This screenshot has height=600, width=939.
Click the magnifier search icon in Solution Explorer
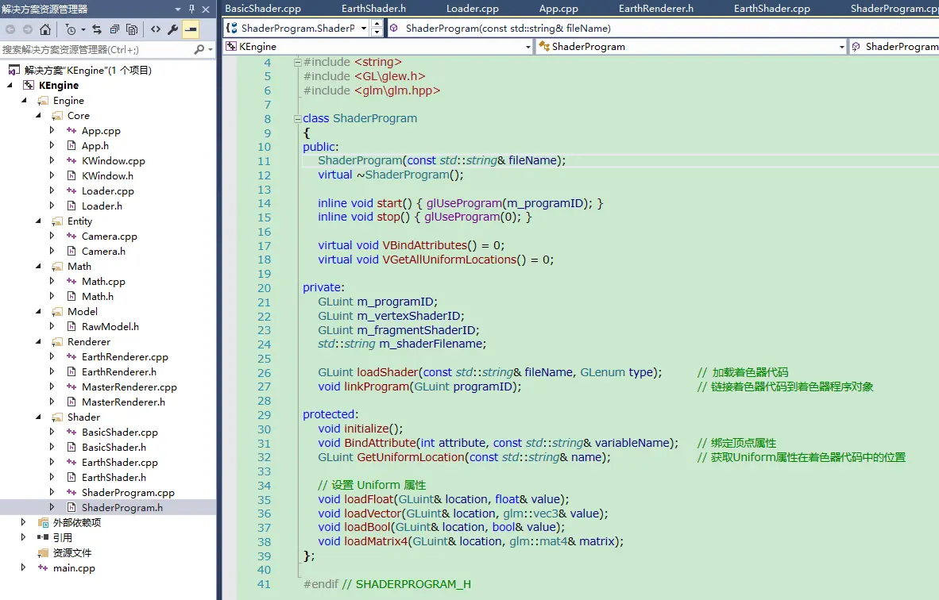199,49
